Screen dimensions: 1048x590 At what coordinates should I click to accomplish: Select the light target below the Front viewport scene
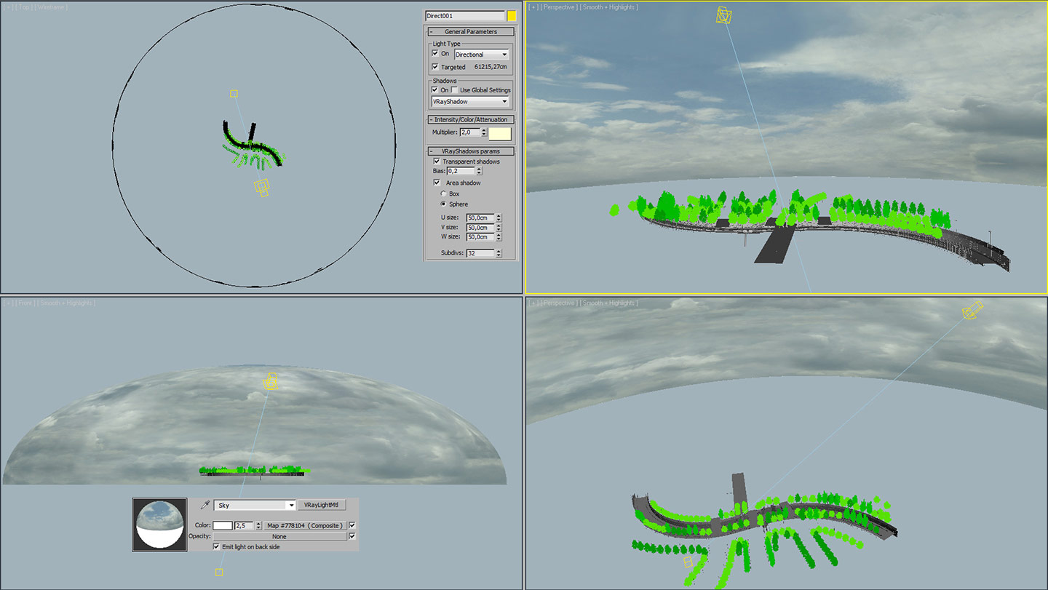tap(219, 573)
